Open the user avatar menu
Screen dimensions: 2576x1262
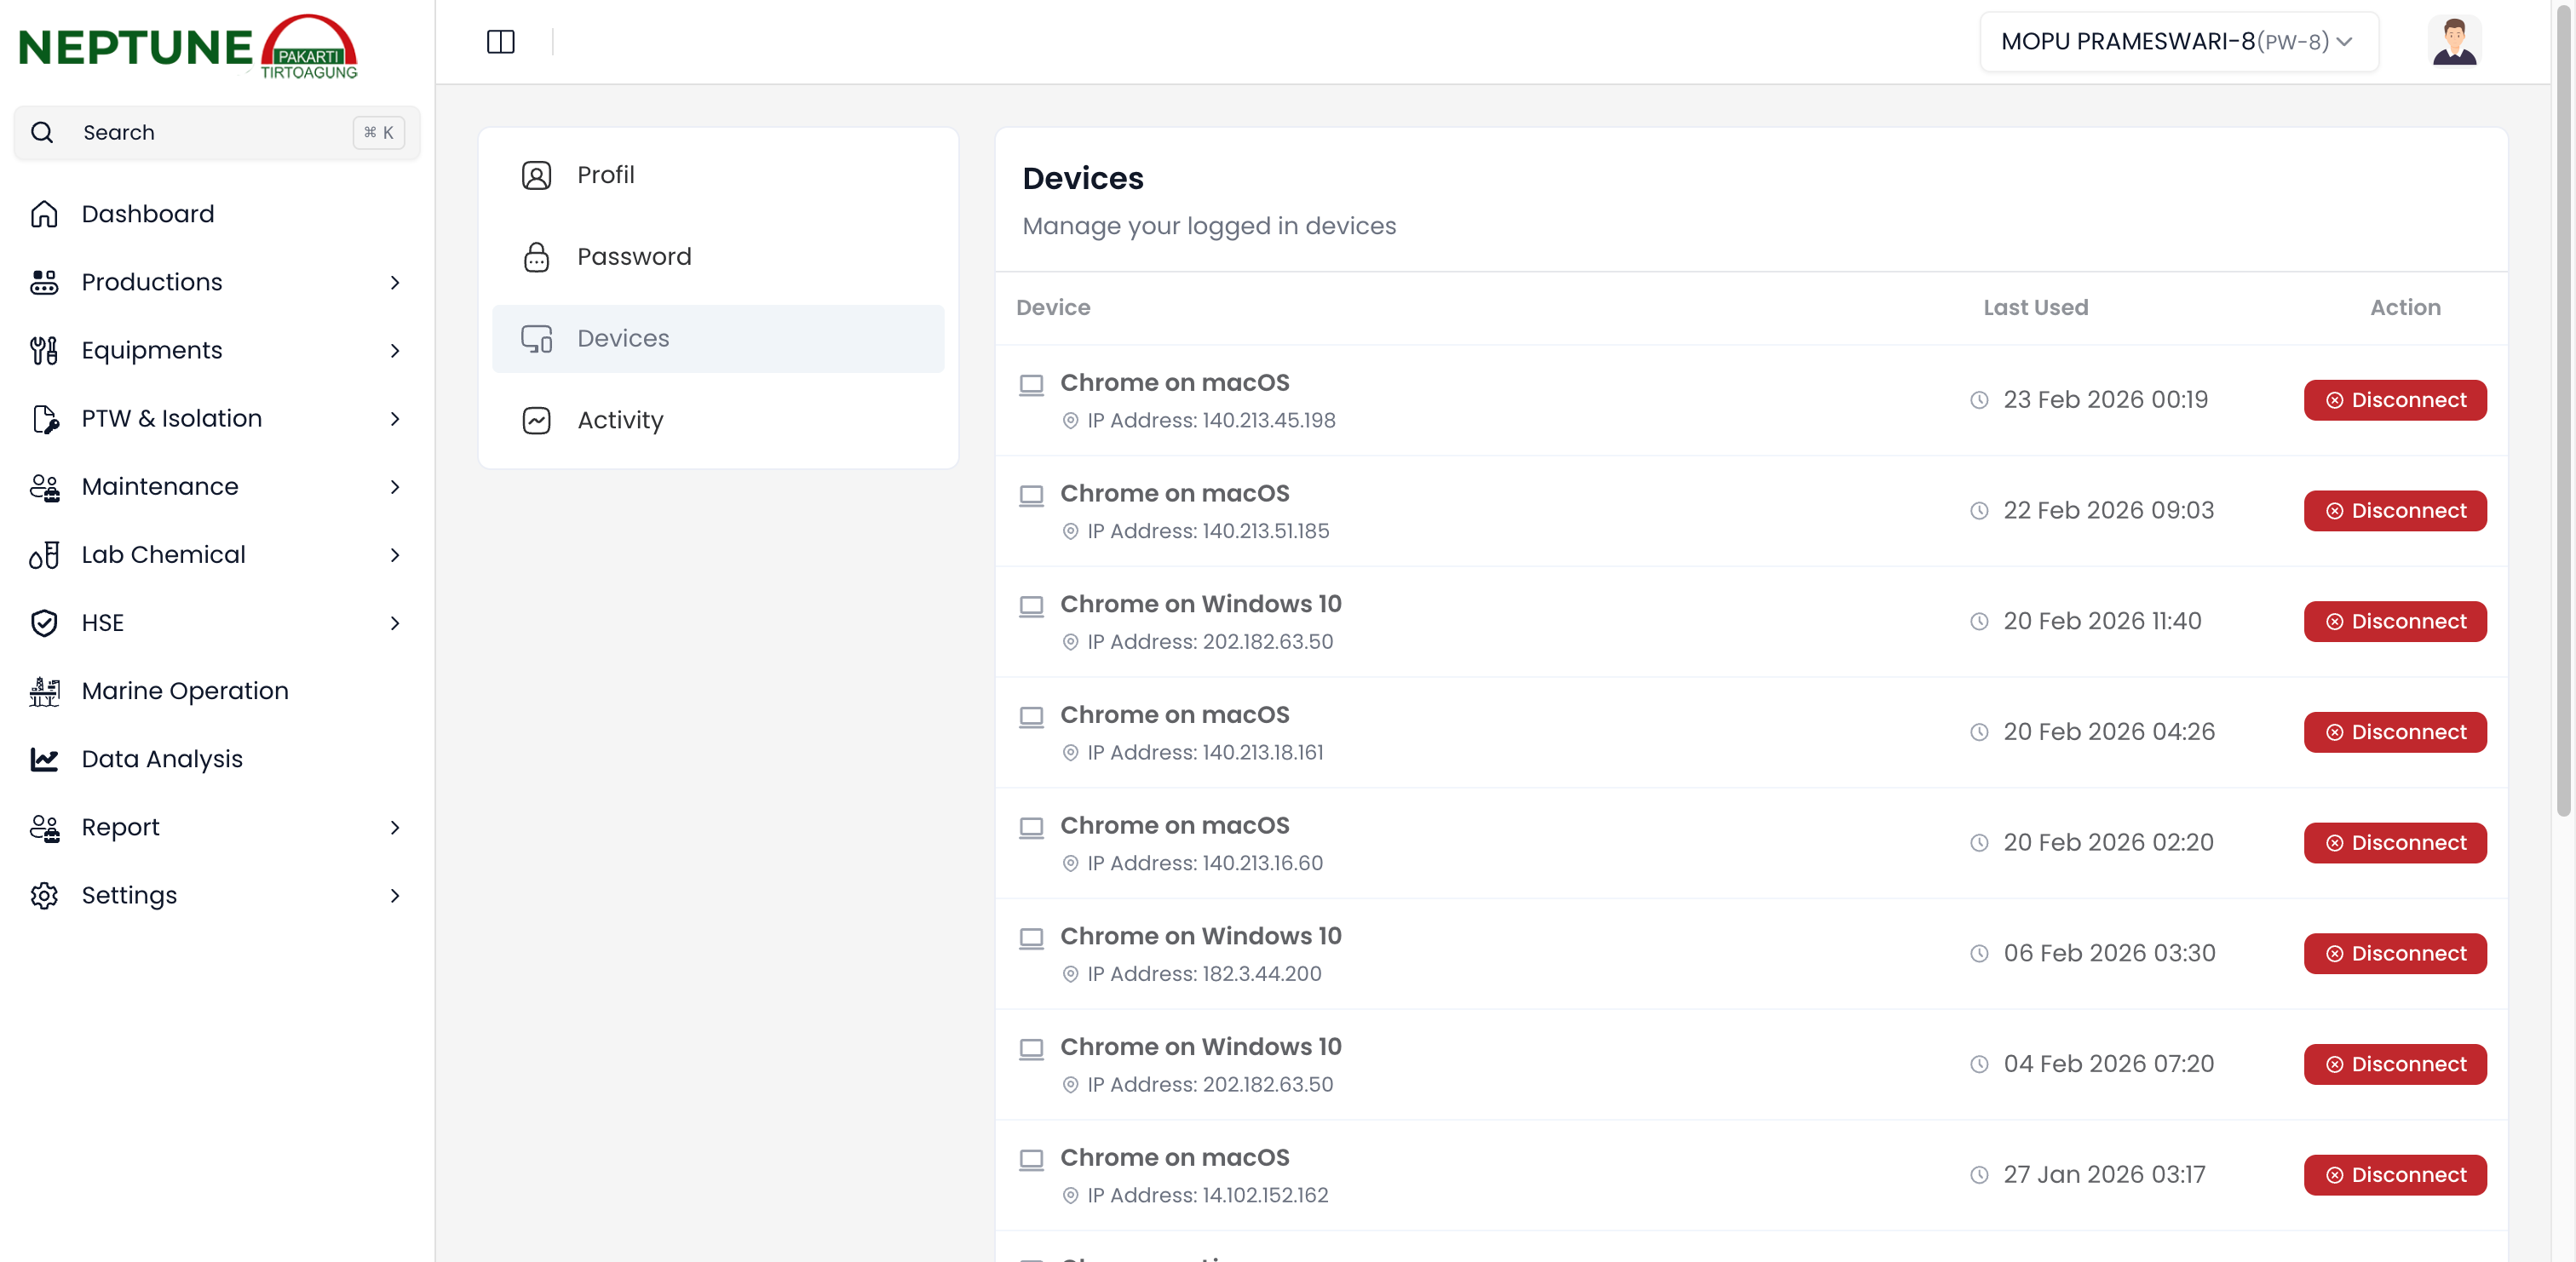point(2453,42)
